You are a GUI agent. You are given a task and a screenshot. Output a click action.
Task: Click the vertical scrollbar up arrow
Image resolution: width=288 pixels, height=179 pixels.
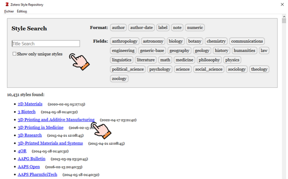284,17
